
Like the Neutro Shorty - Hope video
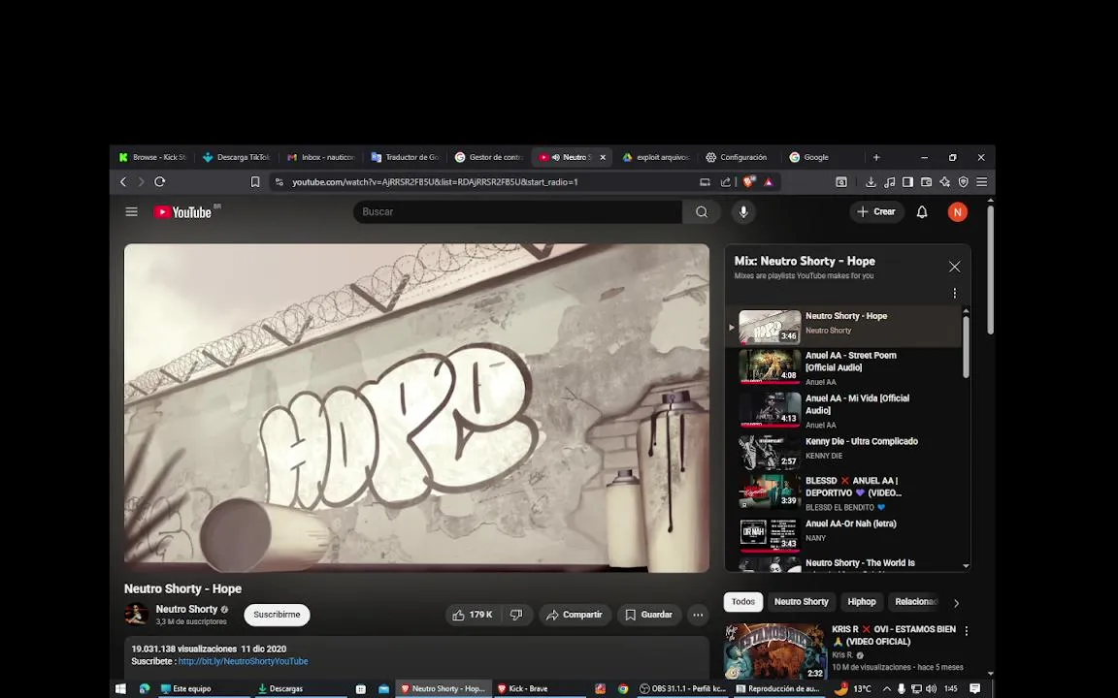(473, 615)
